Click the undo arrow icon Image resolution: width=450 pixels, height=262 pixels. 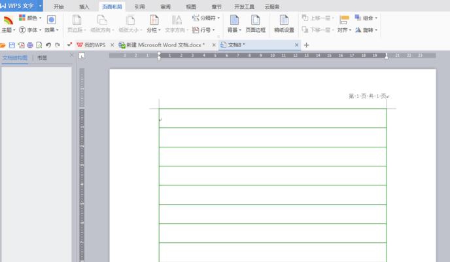(48, 45)
